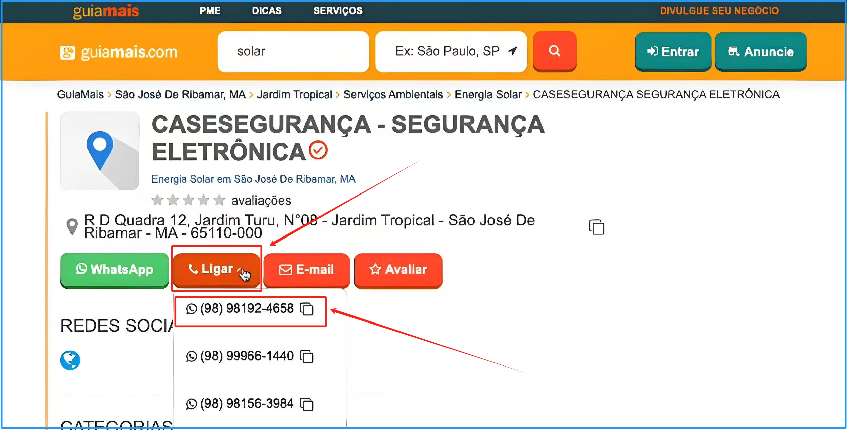Go to Serviços Ambientais breadcrumb
The image size is (847, 430).
(393, 95)
